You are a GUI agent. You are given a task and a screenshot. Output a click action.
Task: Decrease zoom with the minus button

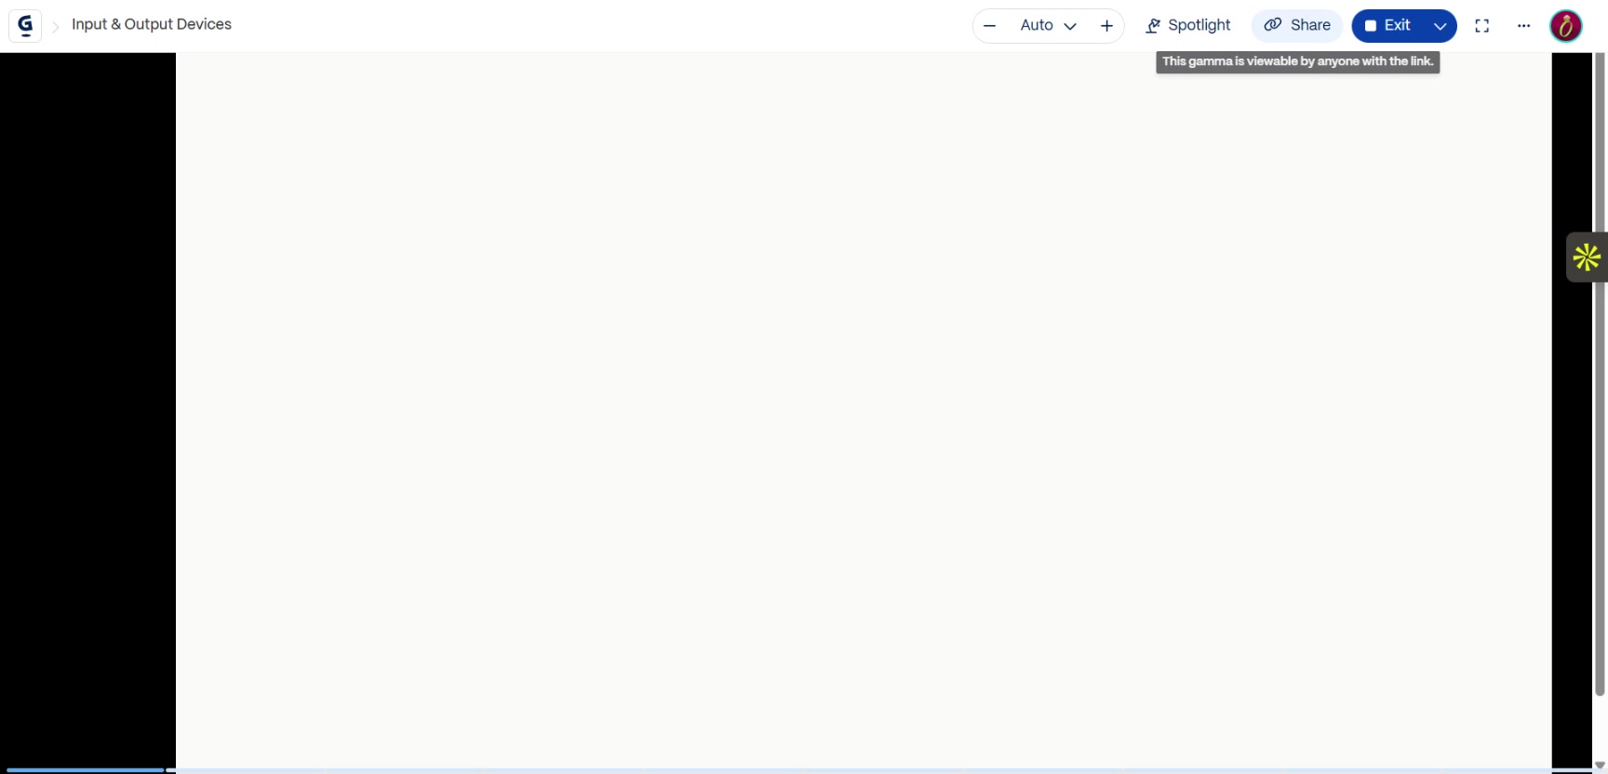[990, 26]
